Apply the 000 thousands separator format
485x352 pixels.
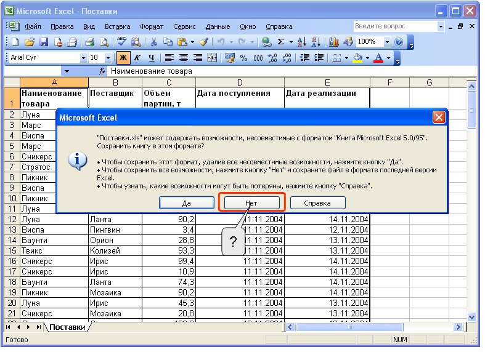(x=258, y=58)
